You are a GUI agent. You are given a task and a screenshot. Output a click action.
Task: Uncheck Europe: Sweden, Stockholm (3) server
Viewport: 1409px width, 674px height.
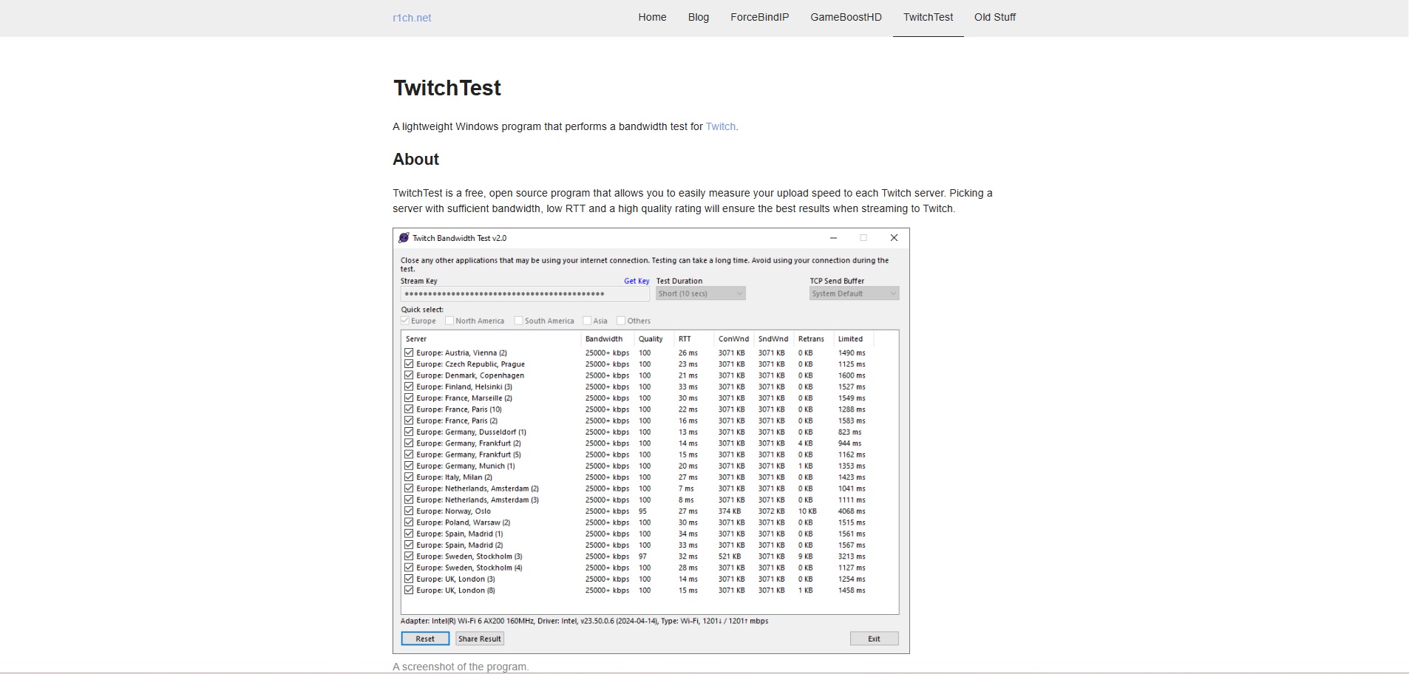tap(409, 556)
